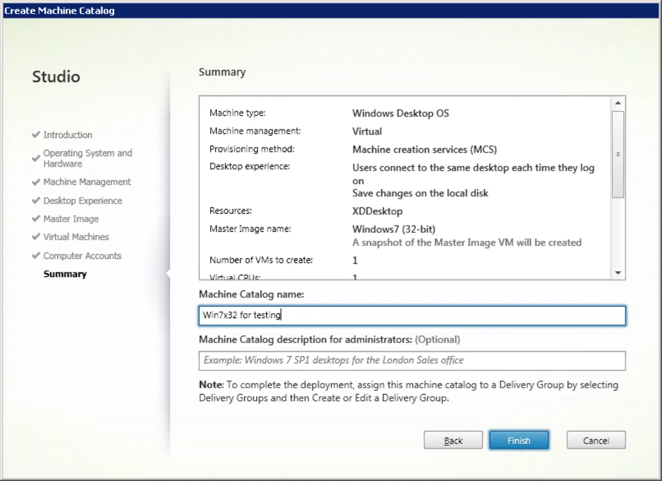Viewport: 662px width, 481px height.
Task: Select the Machine Management step
Action: [87, 181]
